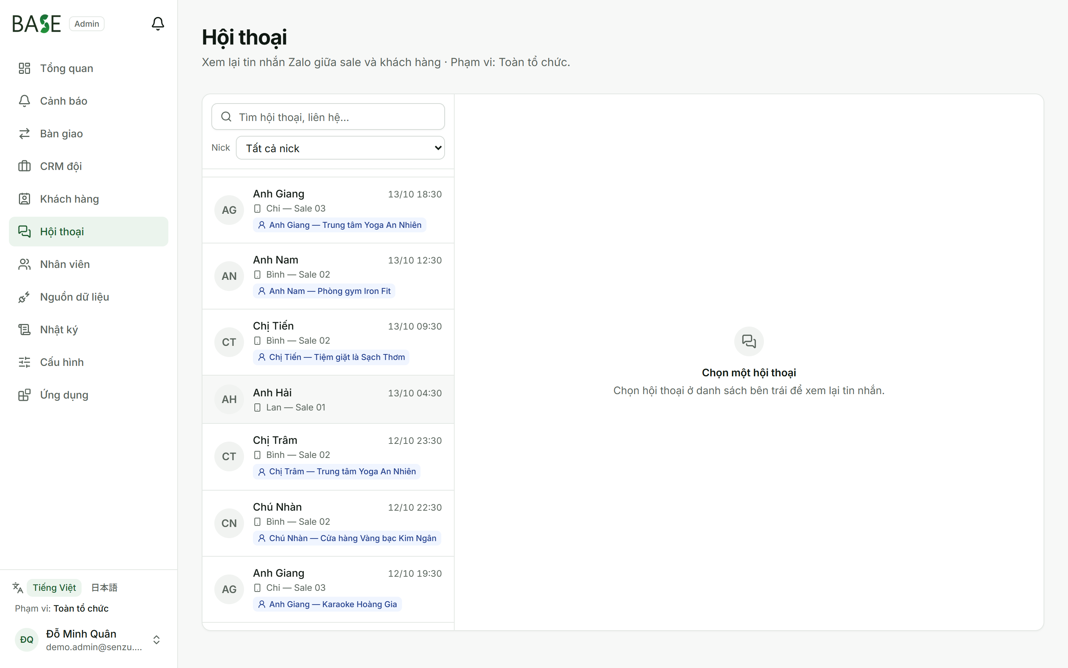The image size is (1068, 668).
Task: Open the notifications bell icon
Action: (158, 23)
